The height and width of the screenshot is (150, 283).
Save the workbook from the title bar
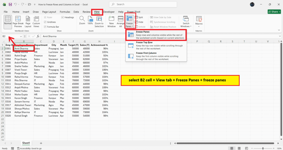(10, 4)
